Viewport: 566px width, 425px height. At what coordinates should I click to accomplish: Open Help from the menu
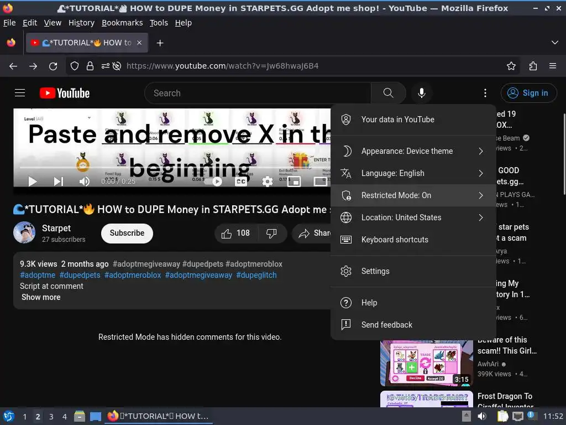(413, 303)
